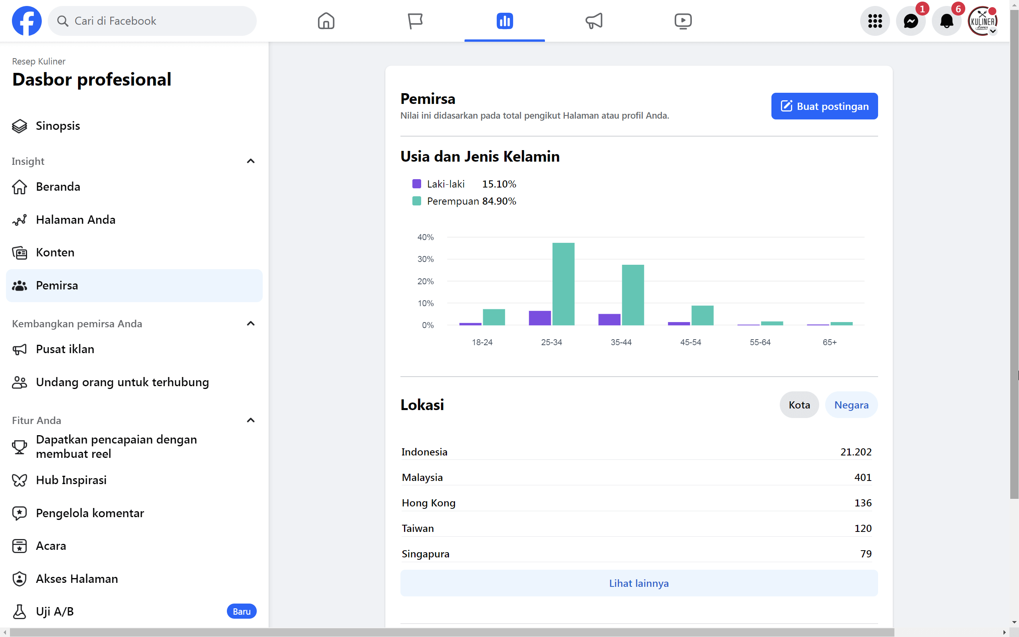The height and width of the screenshot is (637, 1019).
Task: Open the Video reels icon in top navigation
Action: tap(683, 21)
